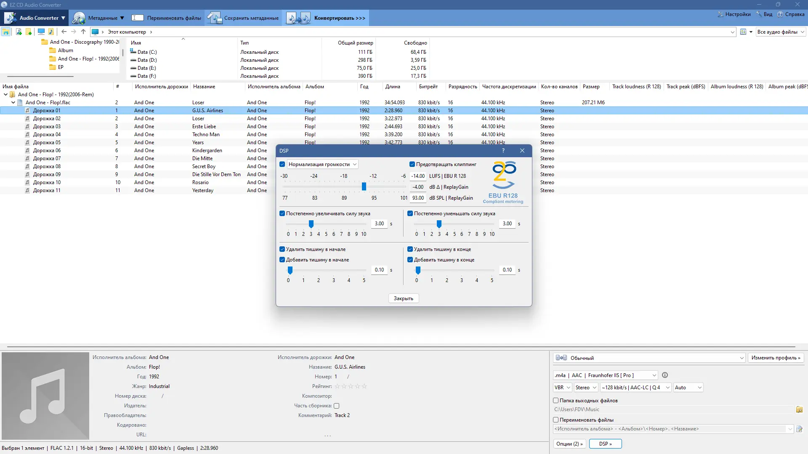Click the loudness normalization slider handle
This screenshot has width=808, height=454.
point(364,187)
